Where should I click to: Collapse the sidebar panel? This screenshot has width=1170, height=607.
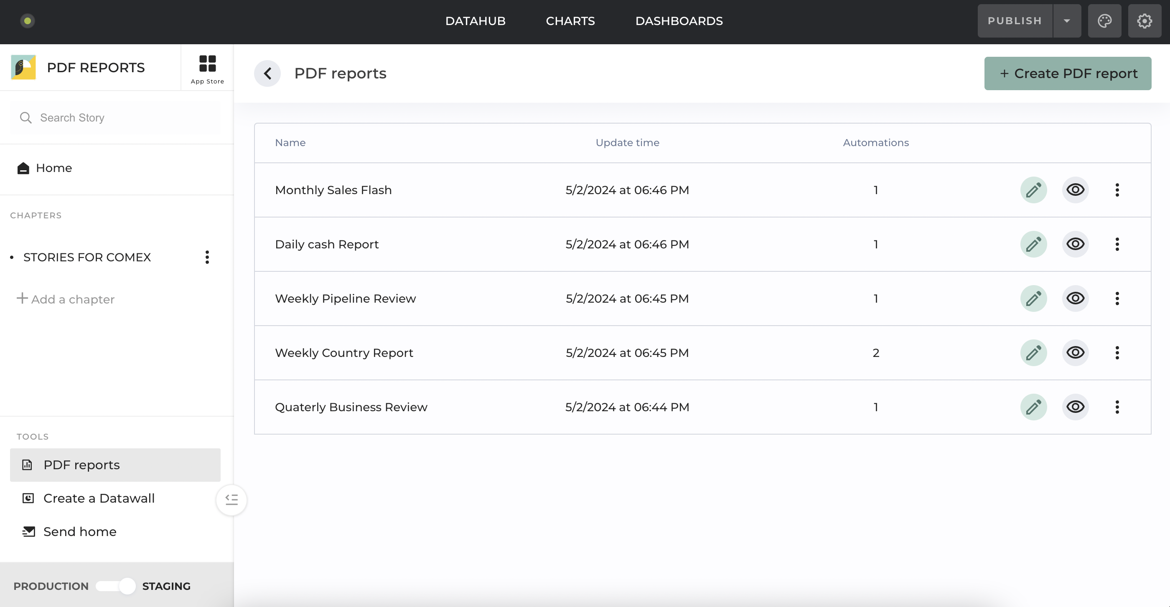point(231,499)
